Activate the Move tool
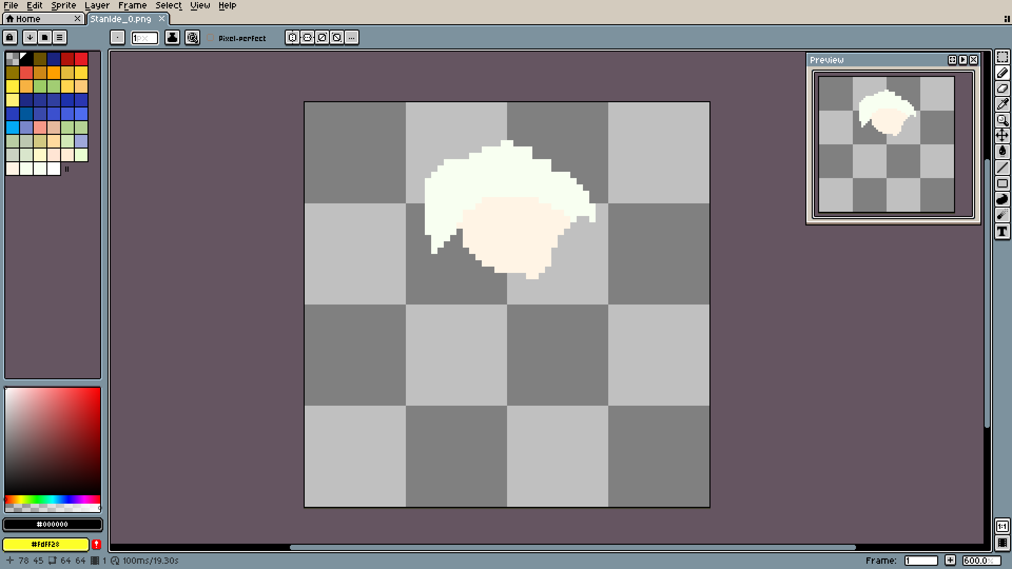 pyautogui.click(x=1002, y=136)
